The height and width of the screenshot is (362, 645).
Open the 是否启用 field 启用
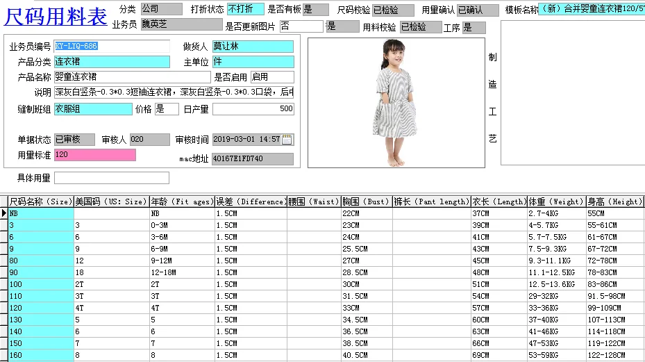272,77
